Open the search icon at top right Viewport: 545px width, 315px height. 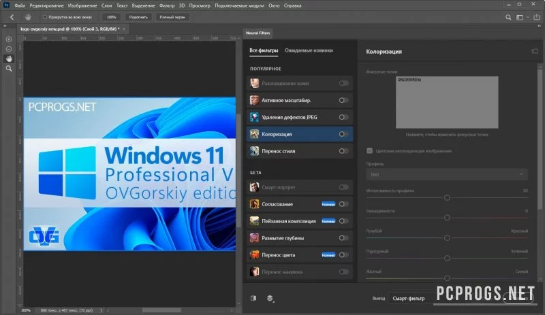coord(508,18)
